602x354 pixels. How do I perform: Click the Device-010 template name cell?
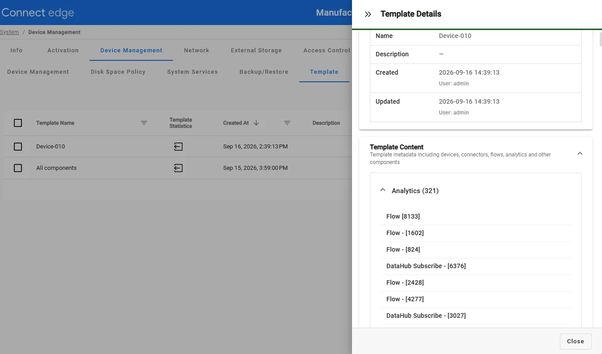[51, 147]
